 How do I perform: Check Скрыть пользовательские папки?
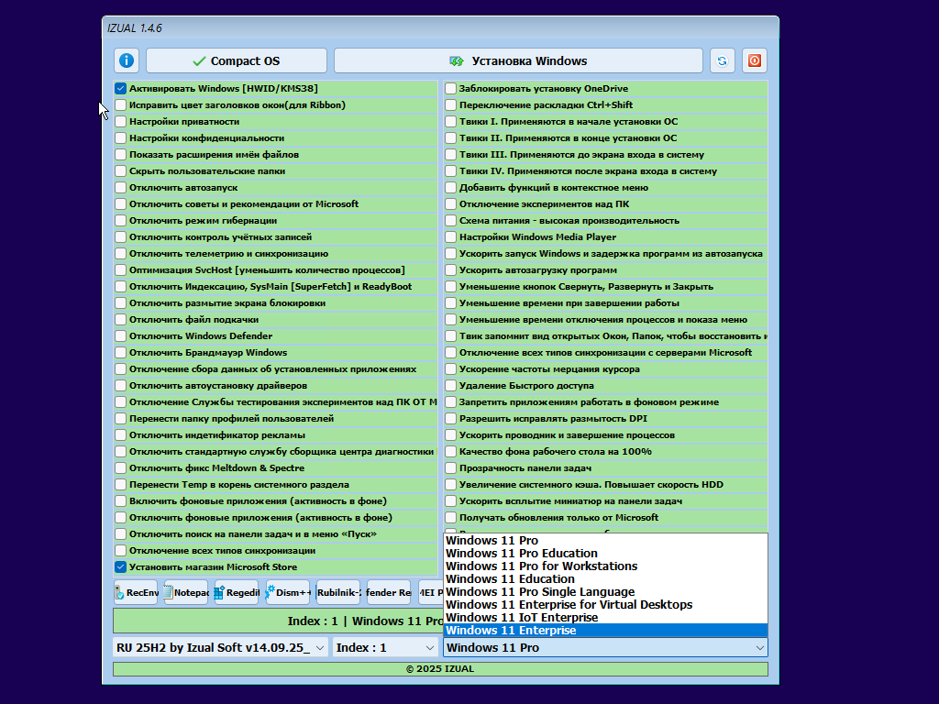121,171
